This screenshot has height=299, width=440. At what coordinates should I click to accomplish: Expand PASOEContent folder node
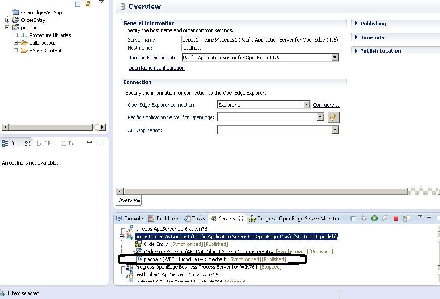click(x=16, y=50)
